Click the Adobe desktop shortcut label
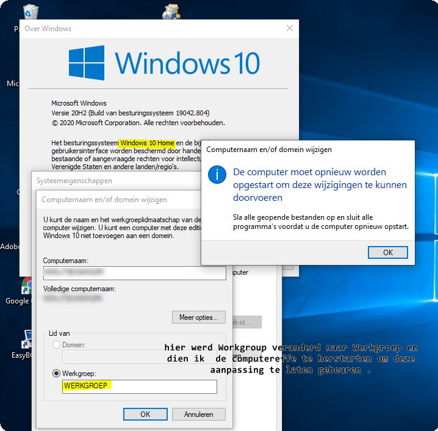The height and width of the screenshot is (431, 438). pyautogui.click(x=10, y=247)
